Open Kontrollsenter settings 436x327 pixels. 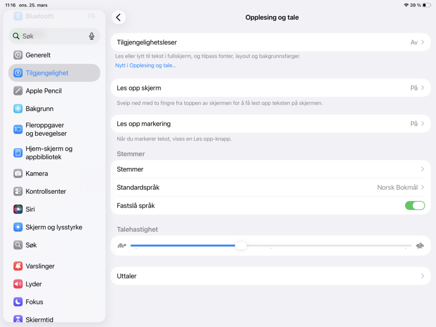(x=54, y=191)
